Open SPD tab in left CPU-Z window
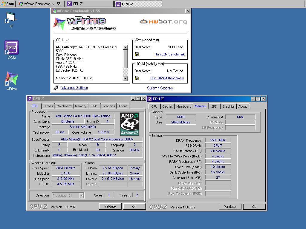The width and height of the screenshot is (306, 229). (94, 106)
